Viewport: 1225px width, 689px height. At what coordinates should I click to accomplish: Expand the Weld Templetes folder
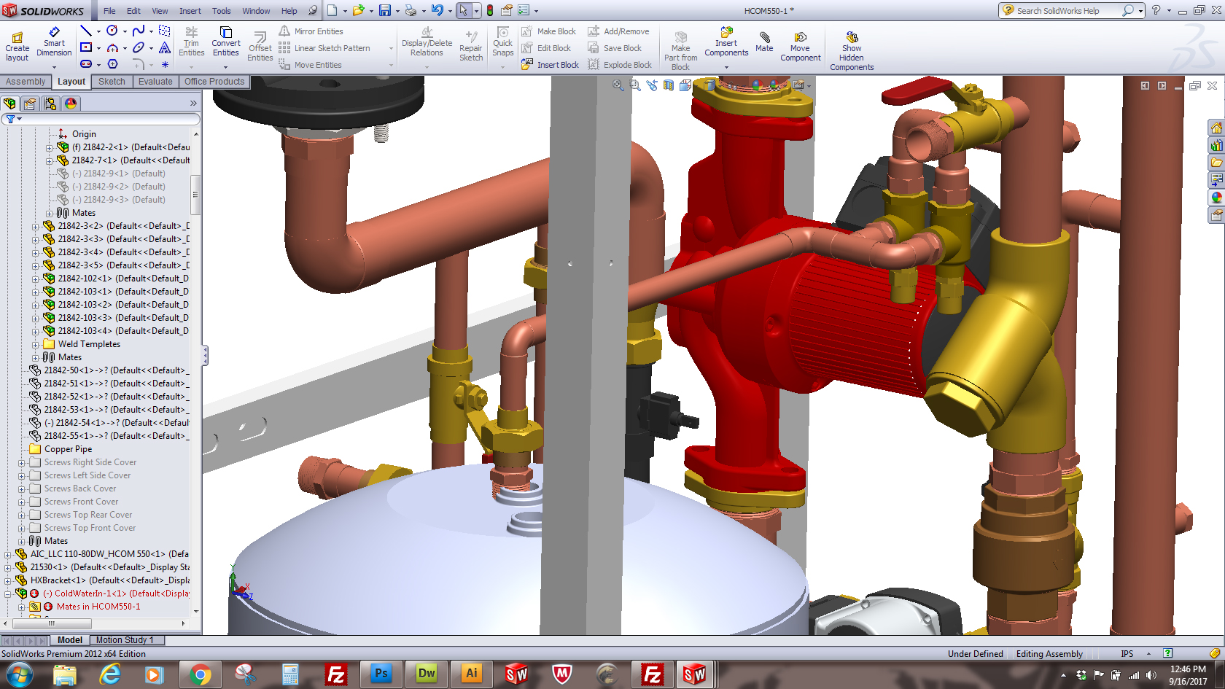click(35, 344)
